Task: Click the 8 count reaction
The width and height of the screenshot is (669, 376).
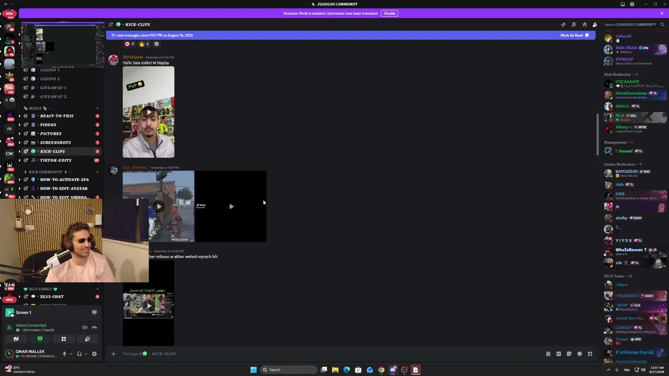Action: coord(130,44)
